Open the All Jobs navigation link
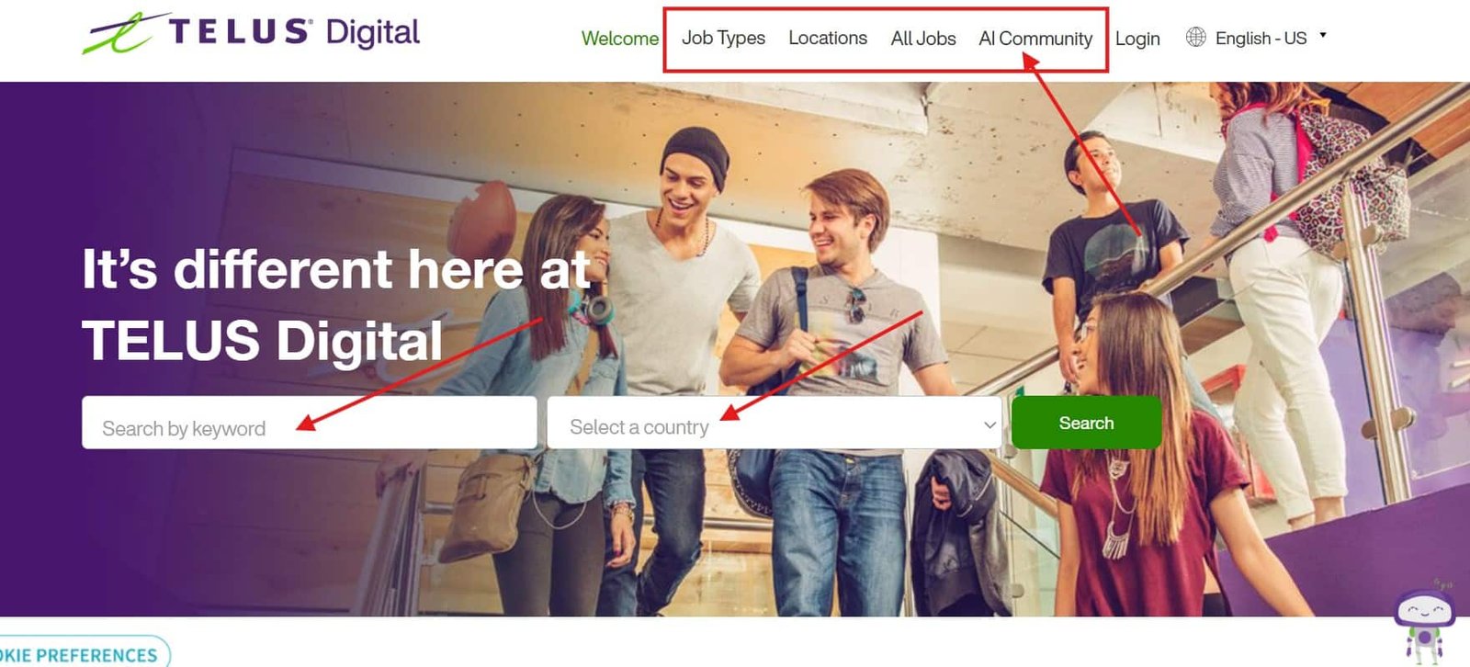The width and height of the screenshot is (1470, 667). (x=923, y=39)
